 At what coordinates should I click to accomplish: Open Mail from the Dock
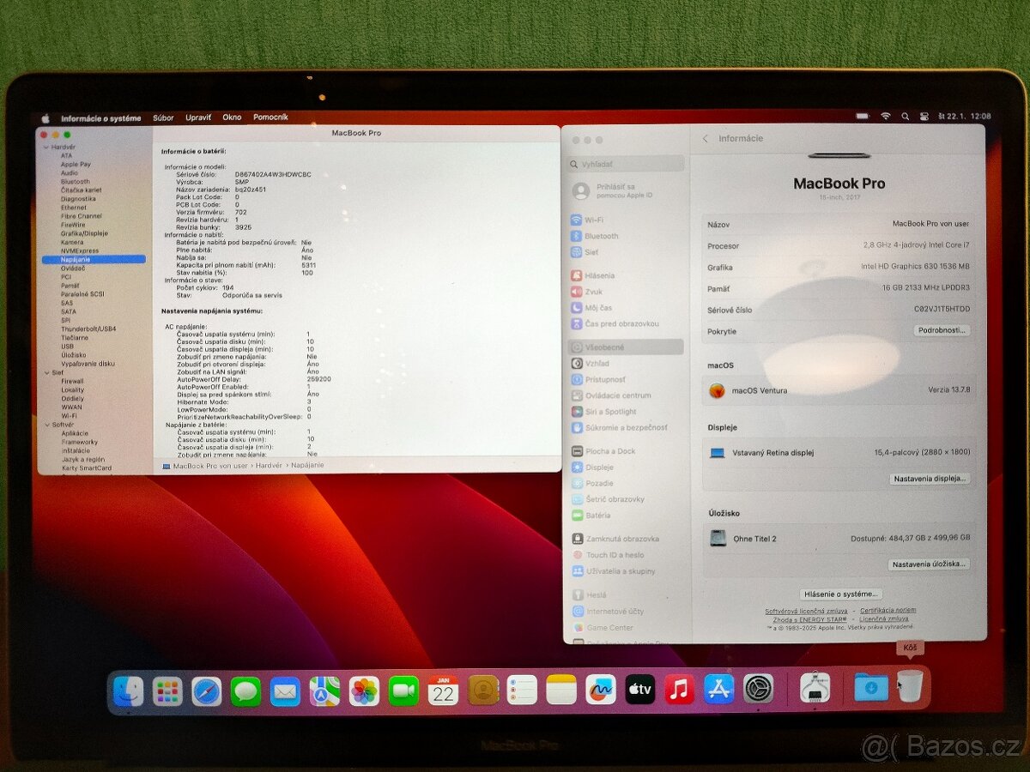(x=285, y=689)
